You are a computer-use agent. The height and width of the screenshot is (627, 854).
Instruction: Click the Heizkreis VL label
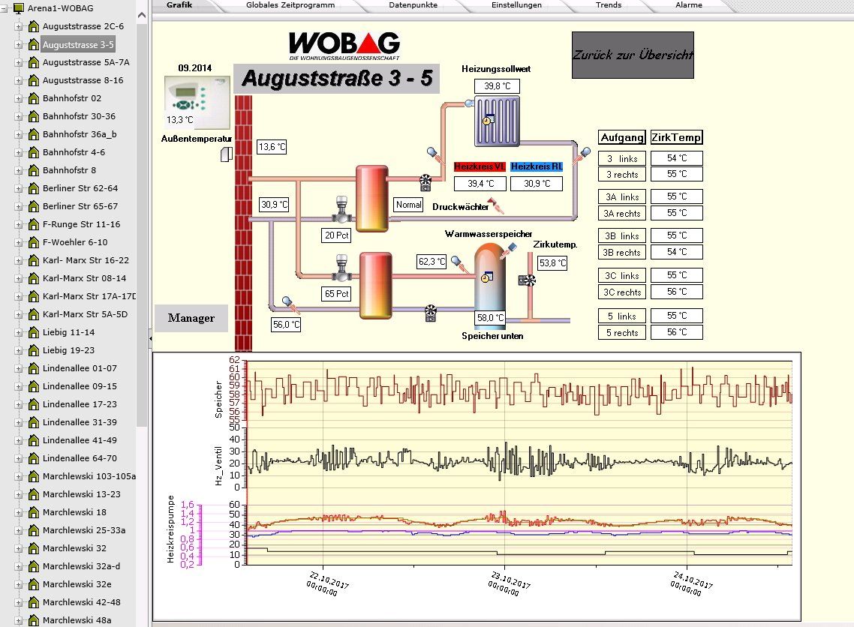tap(480, 166)
